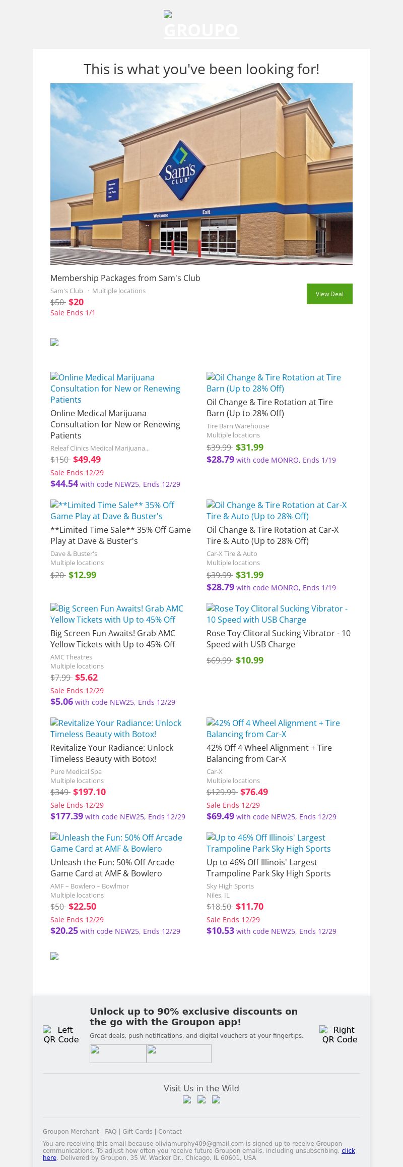
Task: Click the right app store download badge
Action: pyautogui.click(x=179, y=1053)
